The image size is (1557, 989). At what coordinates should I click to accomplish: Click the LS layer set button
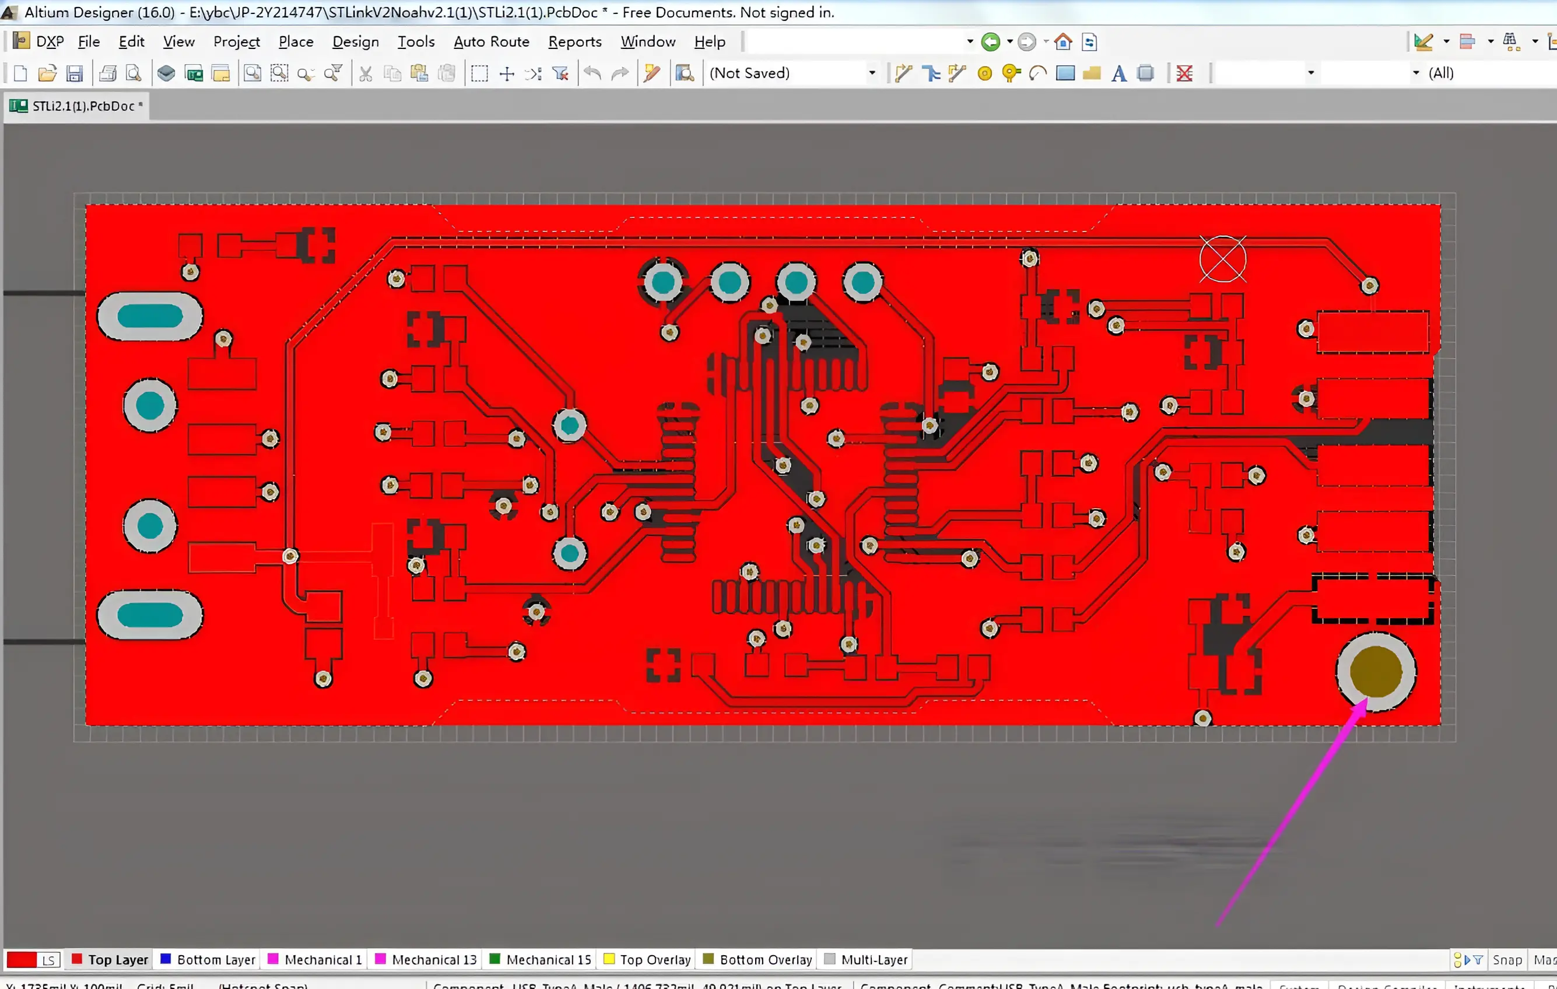coord(48,960)
